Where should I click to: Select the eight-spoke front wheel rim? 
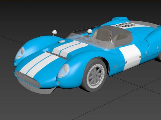click(x=96, y=76)
